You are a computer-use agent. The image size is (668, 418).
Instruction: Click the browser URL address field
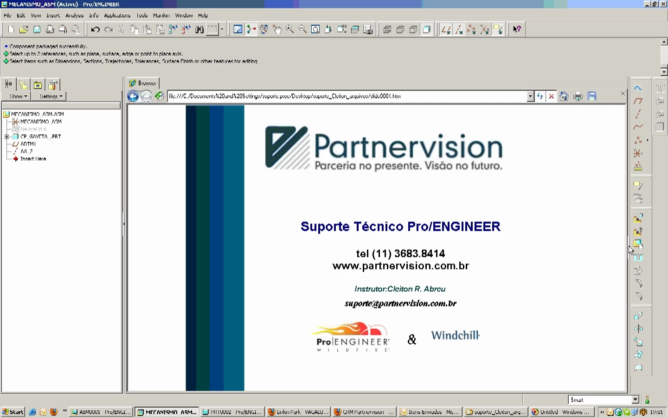click(347, 96)
